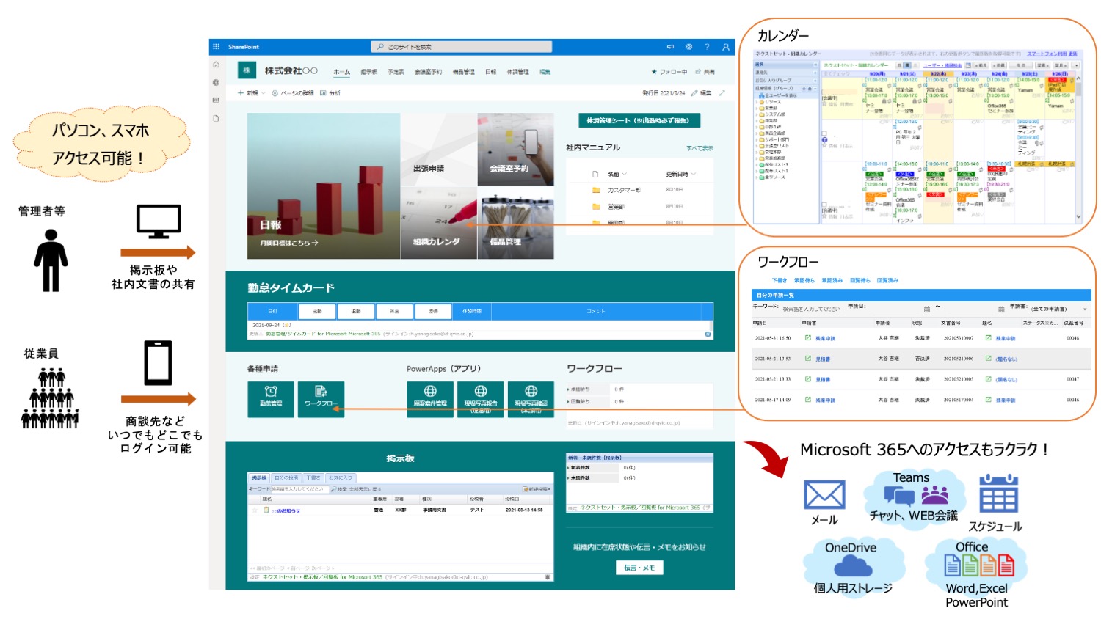
Task: Open the first 申請日 calendar picker icon
Action: [927, 309]
